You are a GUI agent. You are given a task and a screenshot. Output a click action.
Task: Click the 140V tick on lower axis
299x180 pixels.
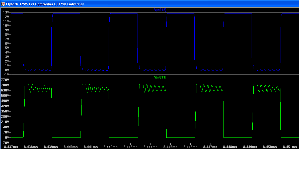coord(6,127)
